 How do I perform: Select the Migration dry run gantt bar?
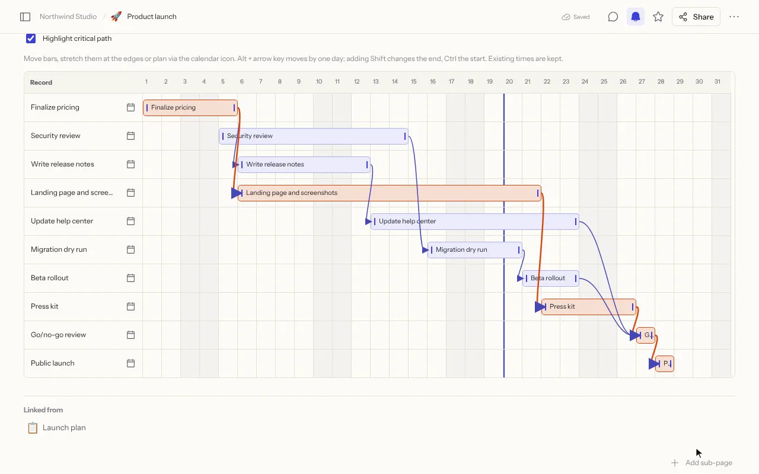pos(475,250)
